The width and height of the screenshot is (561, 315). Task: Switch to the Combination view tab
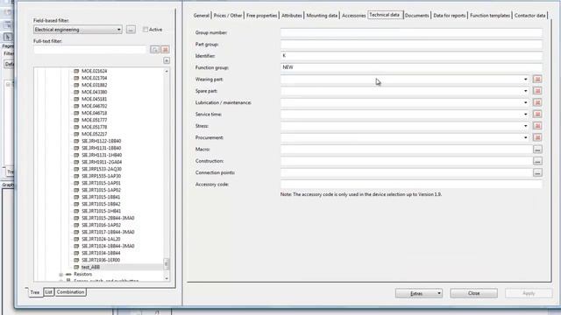coord(70,292)
